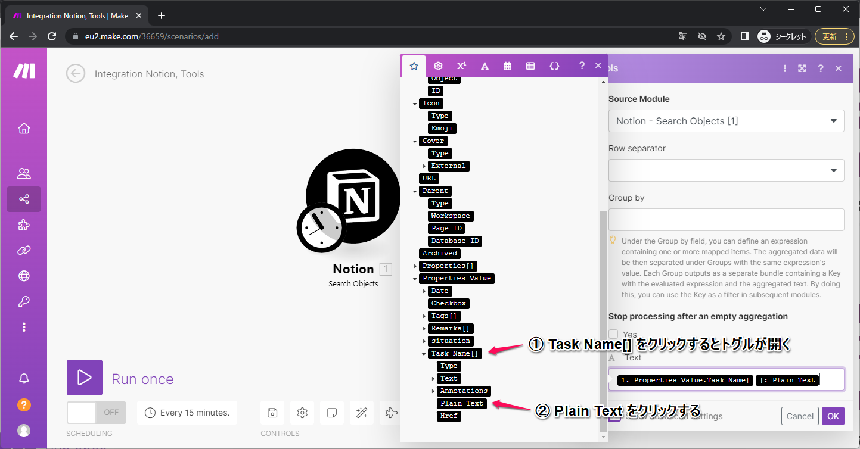Select the Archived item
Screen dimensions: 860x449
coord(440,253)
